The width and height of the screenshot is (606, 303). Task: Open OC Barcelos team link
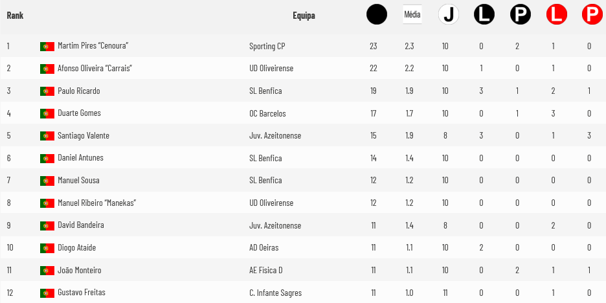pyautogui.click(x=267, y=114)
